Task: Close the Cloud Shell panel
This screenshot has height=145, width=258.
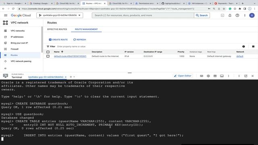Action: click(x=253, y=76)
